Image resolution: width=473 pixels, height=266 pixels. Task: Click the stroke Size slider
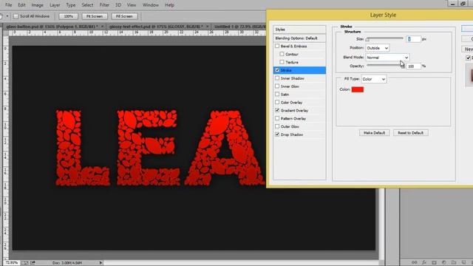384,39
